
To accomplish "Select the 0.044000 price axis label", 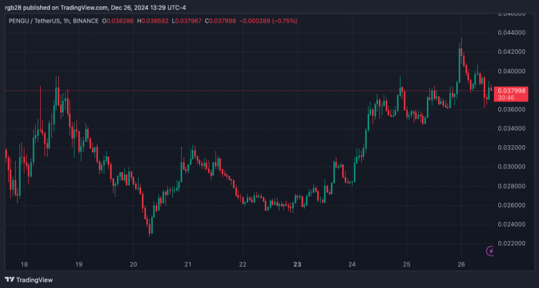I will 511,33.
